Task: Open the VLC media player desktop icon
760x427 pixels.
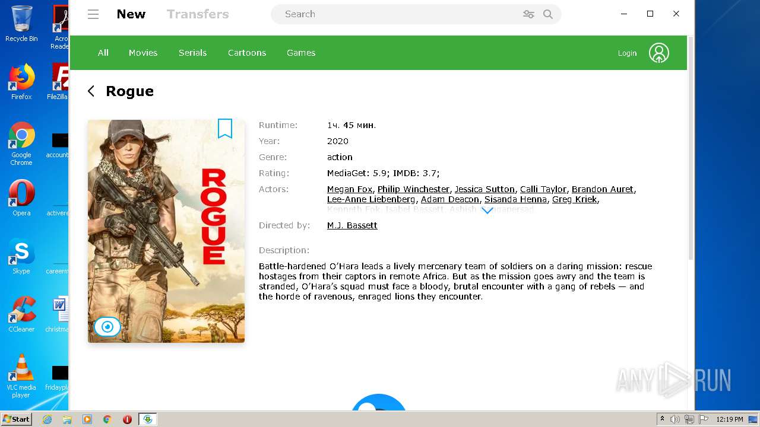Action: (21, 376)
